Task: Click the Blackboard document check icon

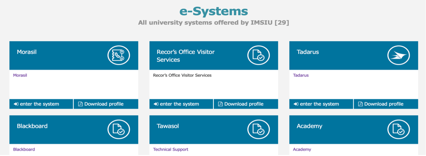Action: (119, 130)
